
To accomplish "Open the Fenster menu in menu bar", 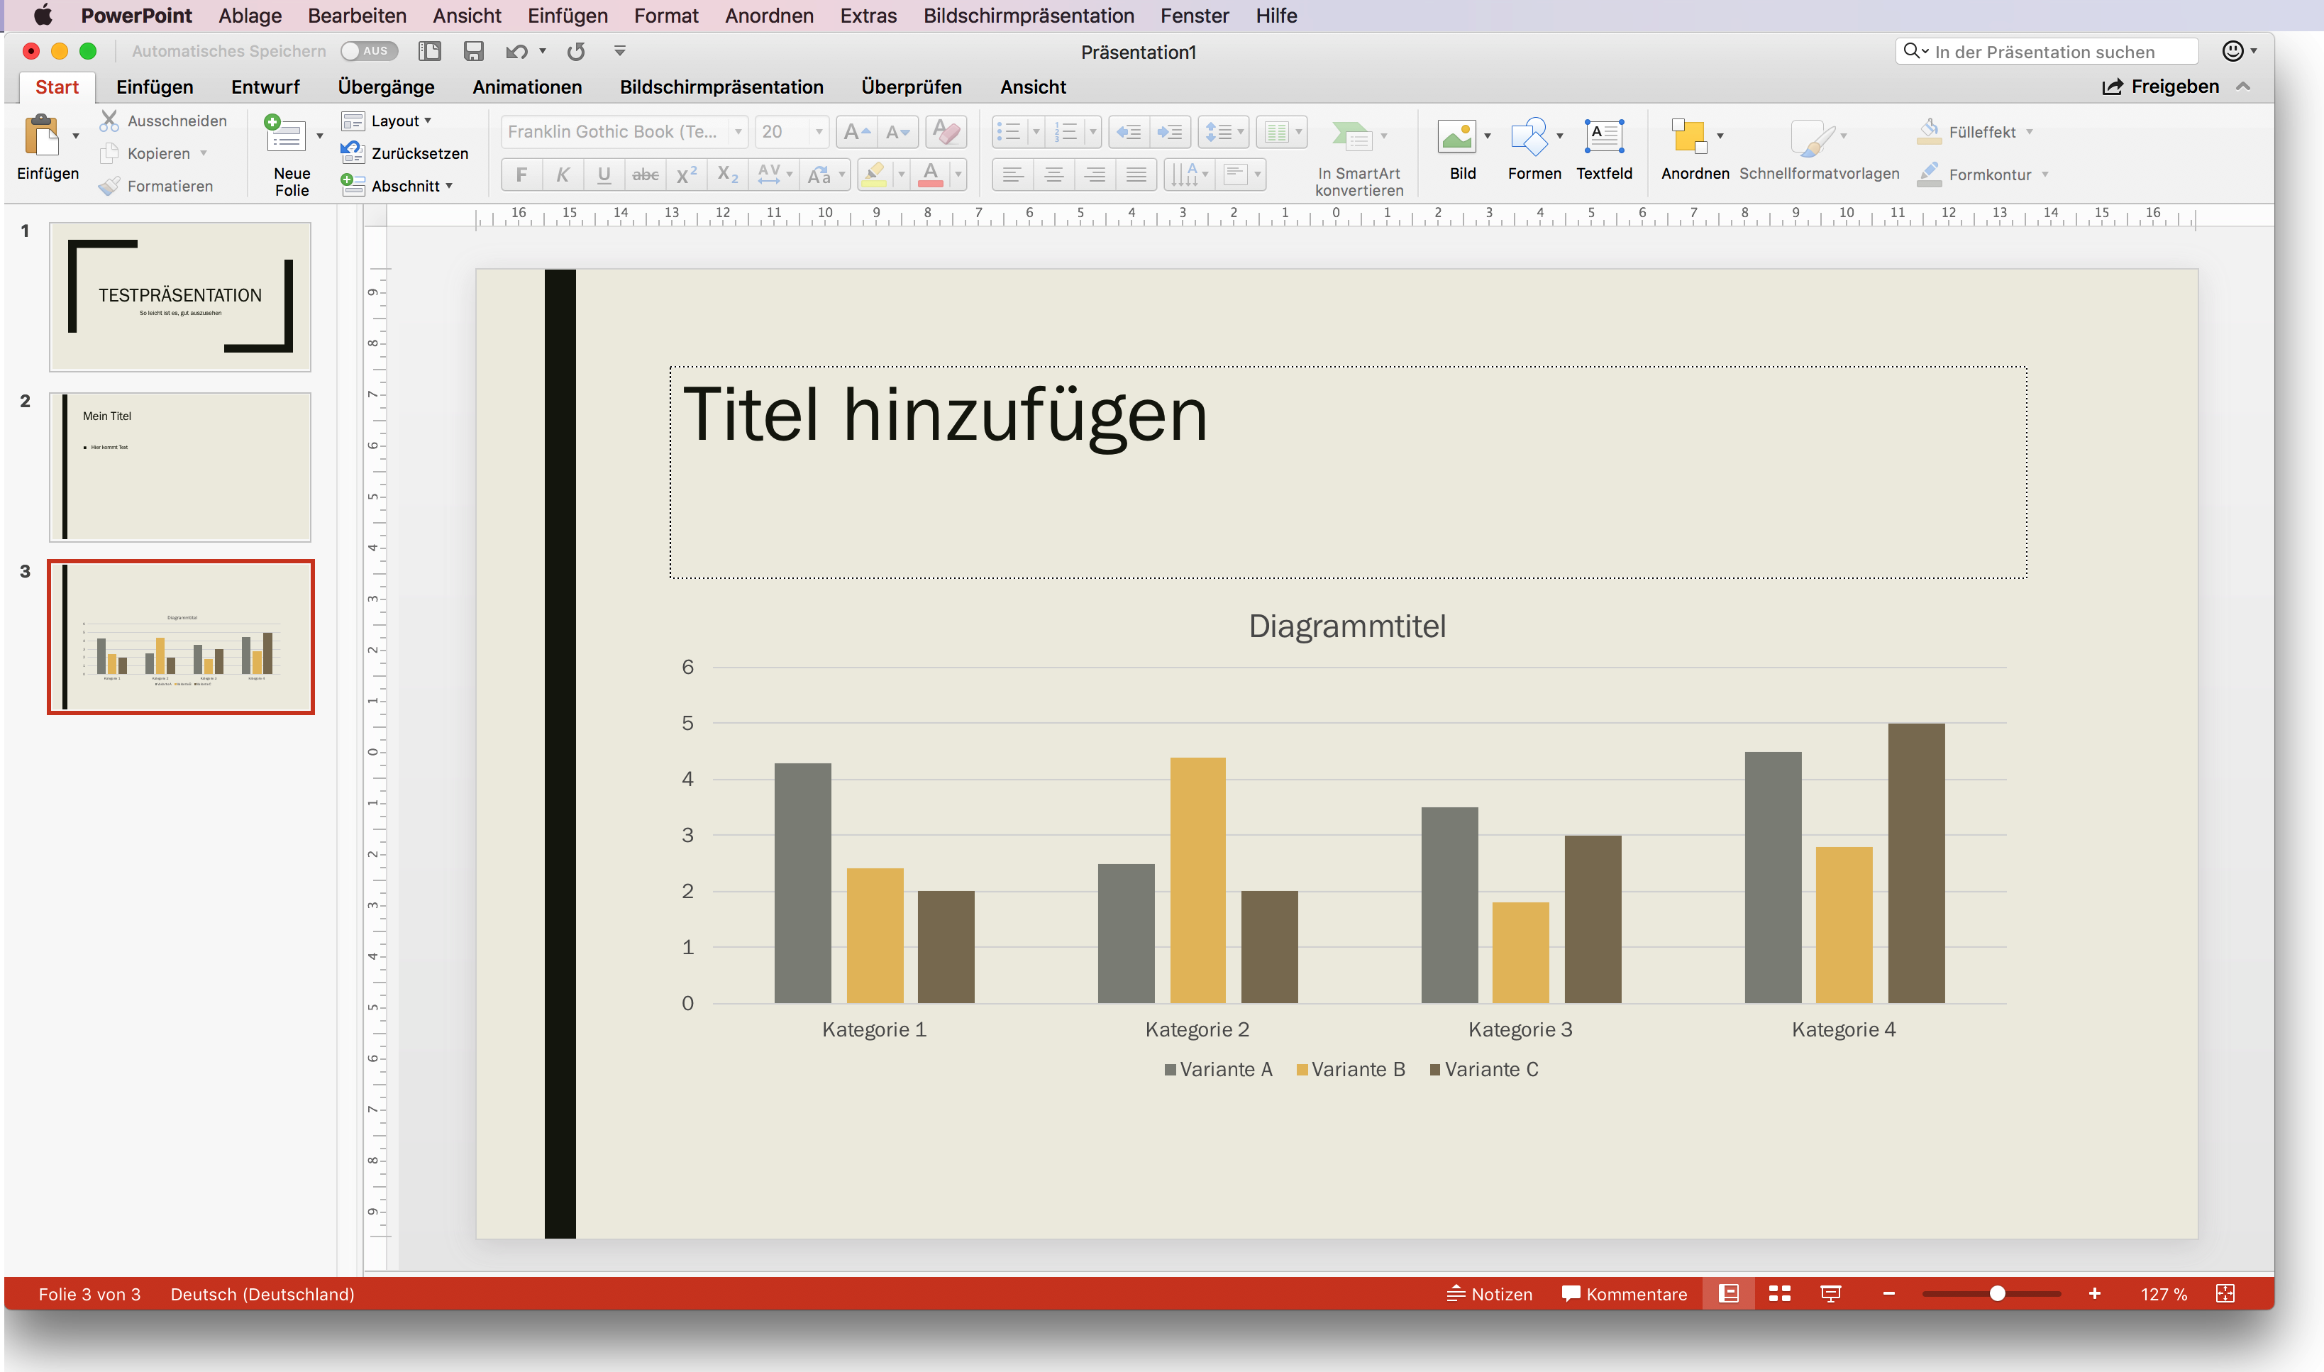I will pos(1195,16).
